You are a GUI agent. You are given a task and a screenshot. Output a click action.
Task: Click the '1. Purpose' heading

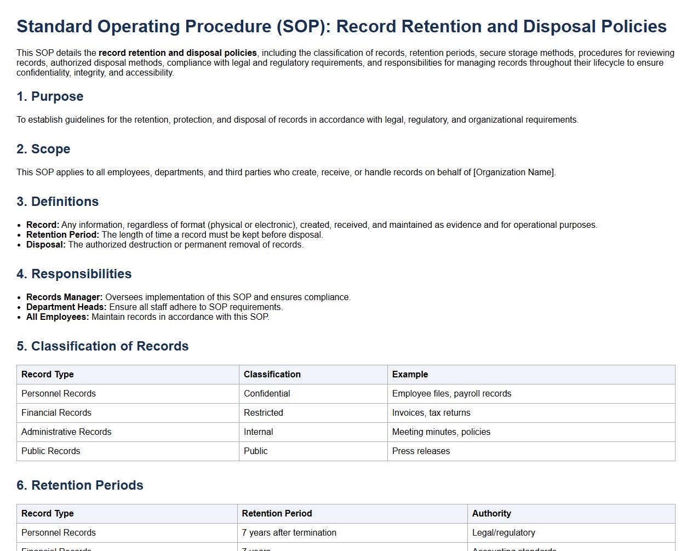pos(50,96)
